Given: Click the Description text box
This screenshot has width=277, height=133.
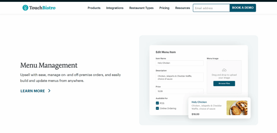Looking at the screenshot, I should [x=180, y=77].
